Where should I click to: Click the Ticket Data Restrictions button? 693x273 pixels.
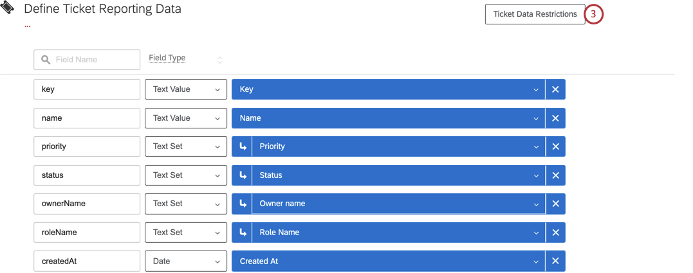click(x=535, y=14)
